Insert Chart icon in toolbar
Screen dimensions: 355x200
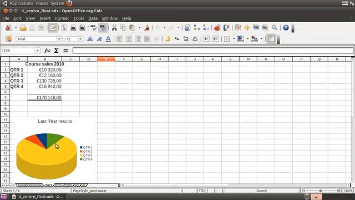pyautogui.click(x=217, y=28)
